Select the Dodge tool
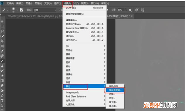The width and height of the screenshot is (185, 111). tap(2, 91)
